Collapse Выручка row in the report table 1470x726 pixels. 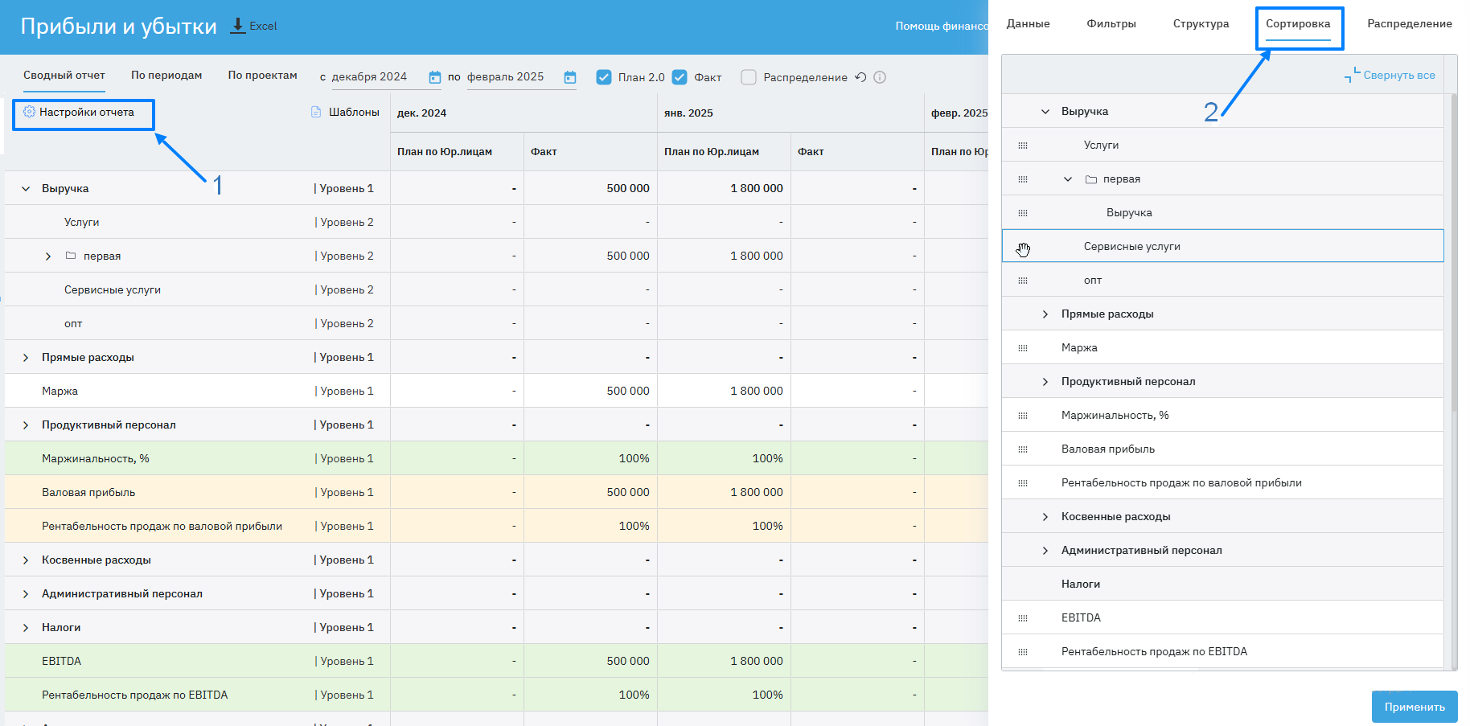26,189
